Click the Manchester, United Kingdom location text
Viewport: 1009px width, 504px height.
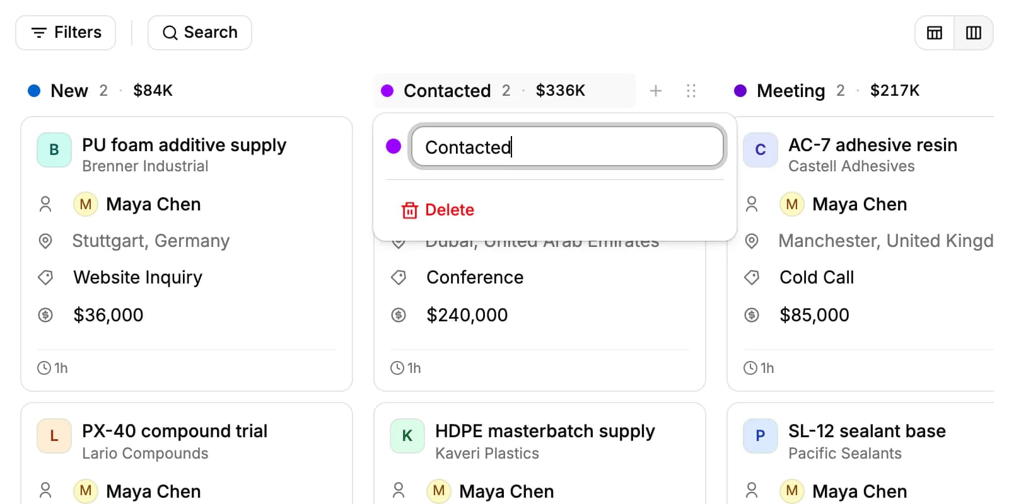[886, 241]
